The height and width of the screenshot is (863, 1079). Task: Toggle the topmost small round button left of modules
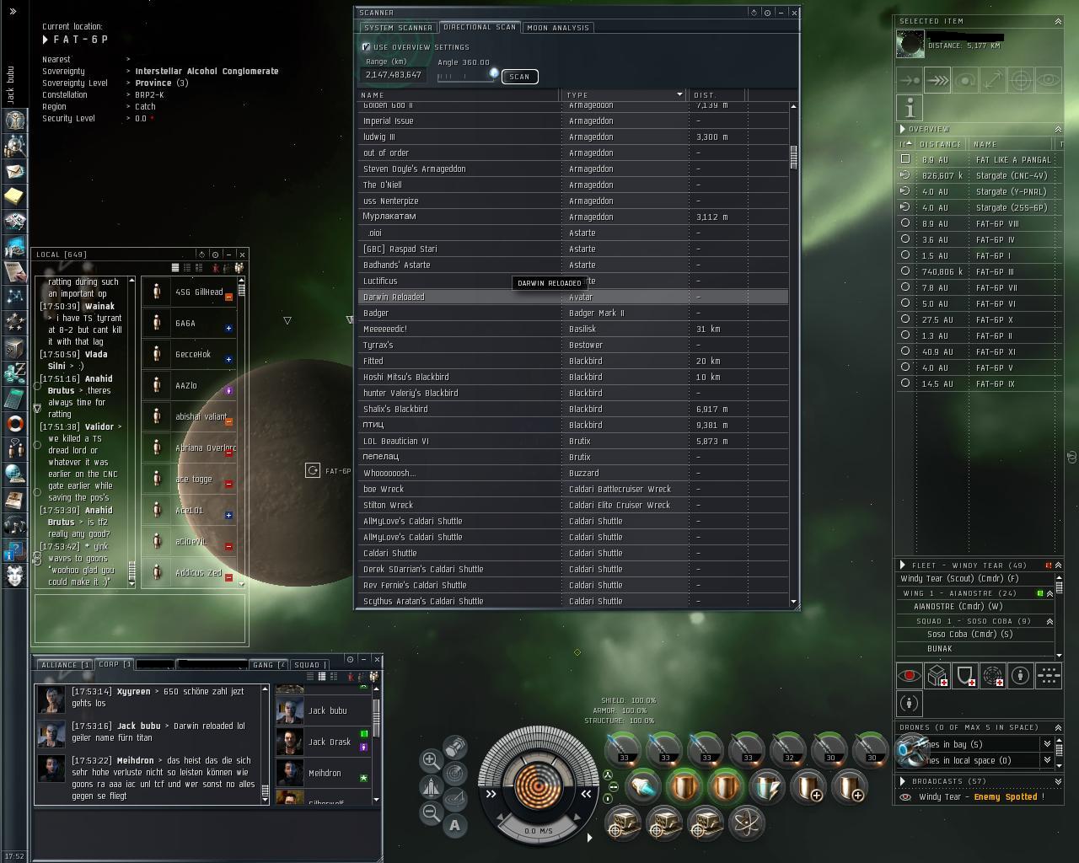608,775
